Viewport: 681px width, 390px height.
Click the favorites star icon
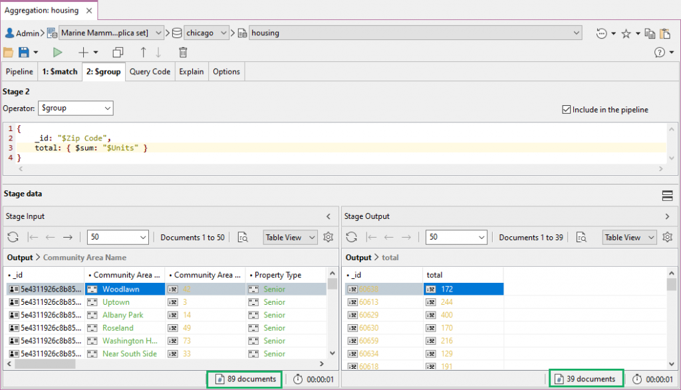pyautogui.click(x=626, y=33)
